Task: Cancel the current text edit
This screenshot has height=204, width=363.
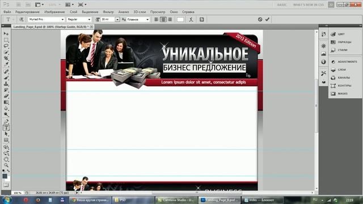Action: (260, 19)
